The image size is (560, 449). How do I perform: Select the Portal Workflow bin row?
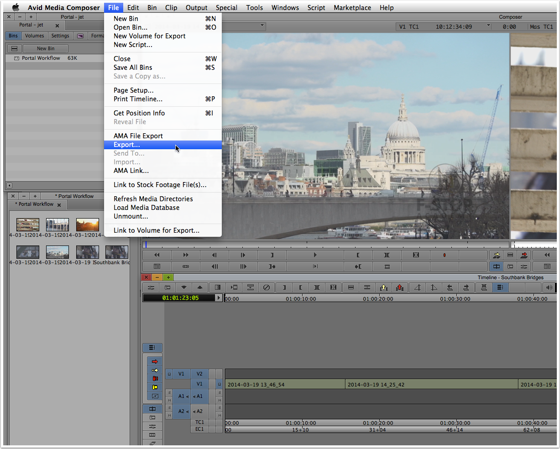coord(55,58)
